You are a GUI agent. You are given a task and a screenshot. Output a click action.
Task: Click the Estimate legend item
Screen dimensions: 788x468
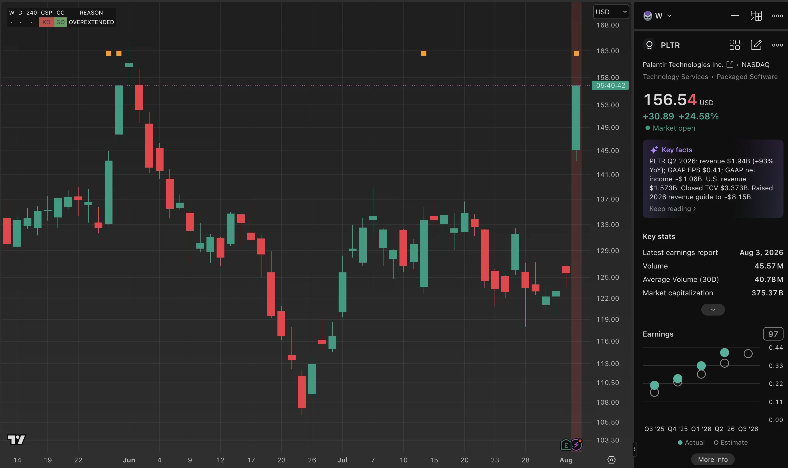[730, 442]
